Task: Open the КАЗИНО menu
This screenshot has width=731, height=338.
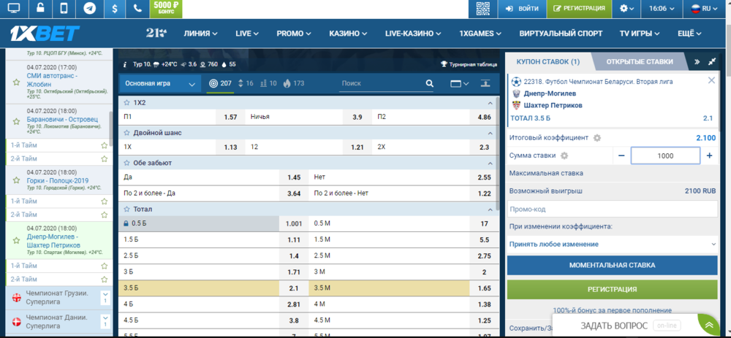Action: pos(348,34)
